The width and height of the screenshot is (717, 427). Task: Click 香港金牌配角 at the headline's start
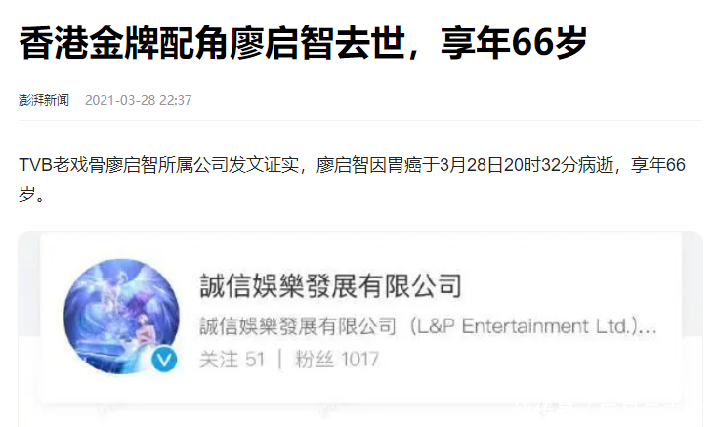click(x=124, y=43)
